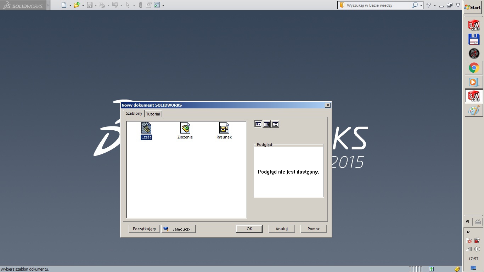Expand the Open folder dropdown arrow
The width and height of the screenshot is (484, 272).
point(83,5)
